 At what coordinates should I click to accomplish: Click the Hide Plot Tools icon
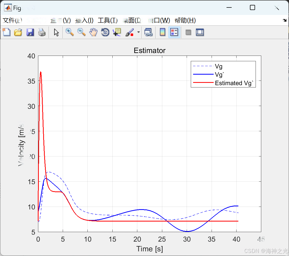coord(188,32)
